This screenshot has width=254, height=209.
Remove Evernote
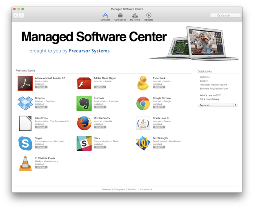pos(100,107)
